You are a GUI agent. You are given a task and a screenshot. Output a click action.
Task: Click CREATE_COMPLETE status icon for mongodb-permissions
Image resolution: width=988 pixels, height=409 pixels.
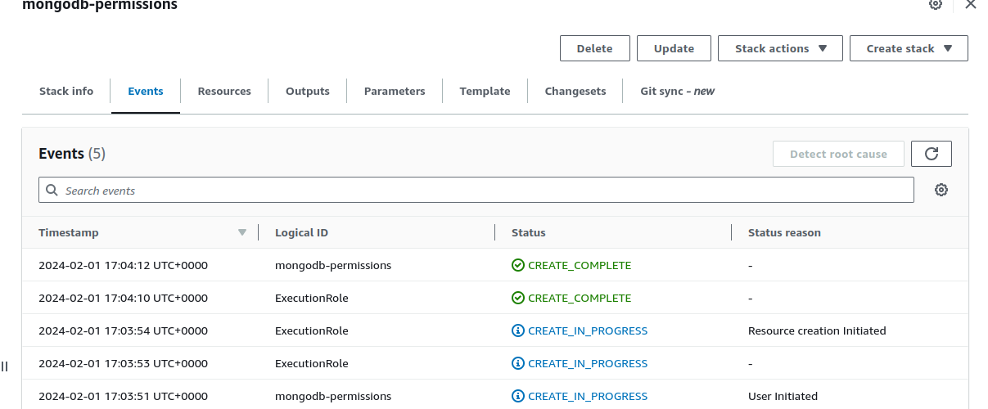[518, 265]
